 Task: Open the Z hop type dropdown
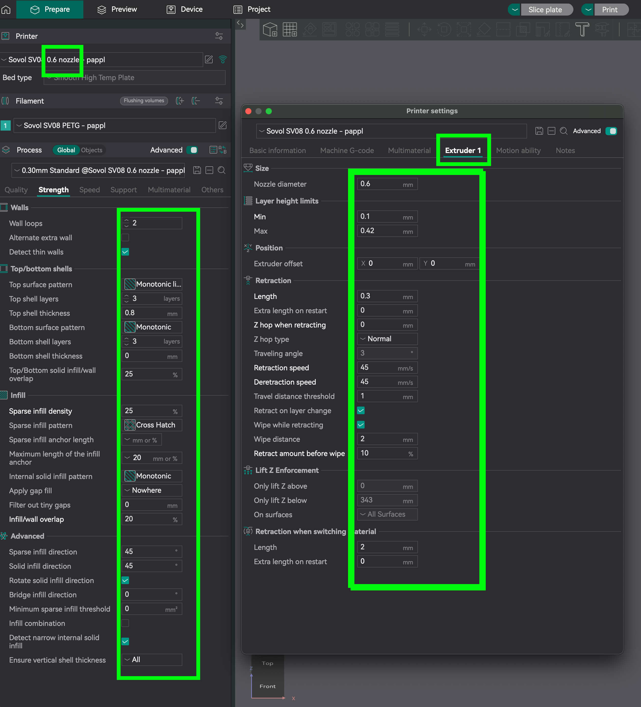coord(387,339)
